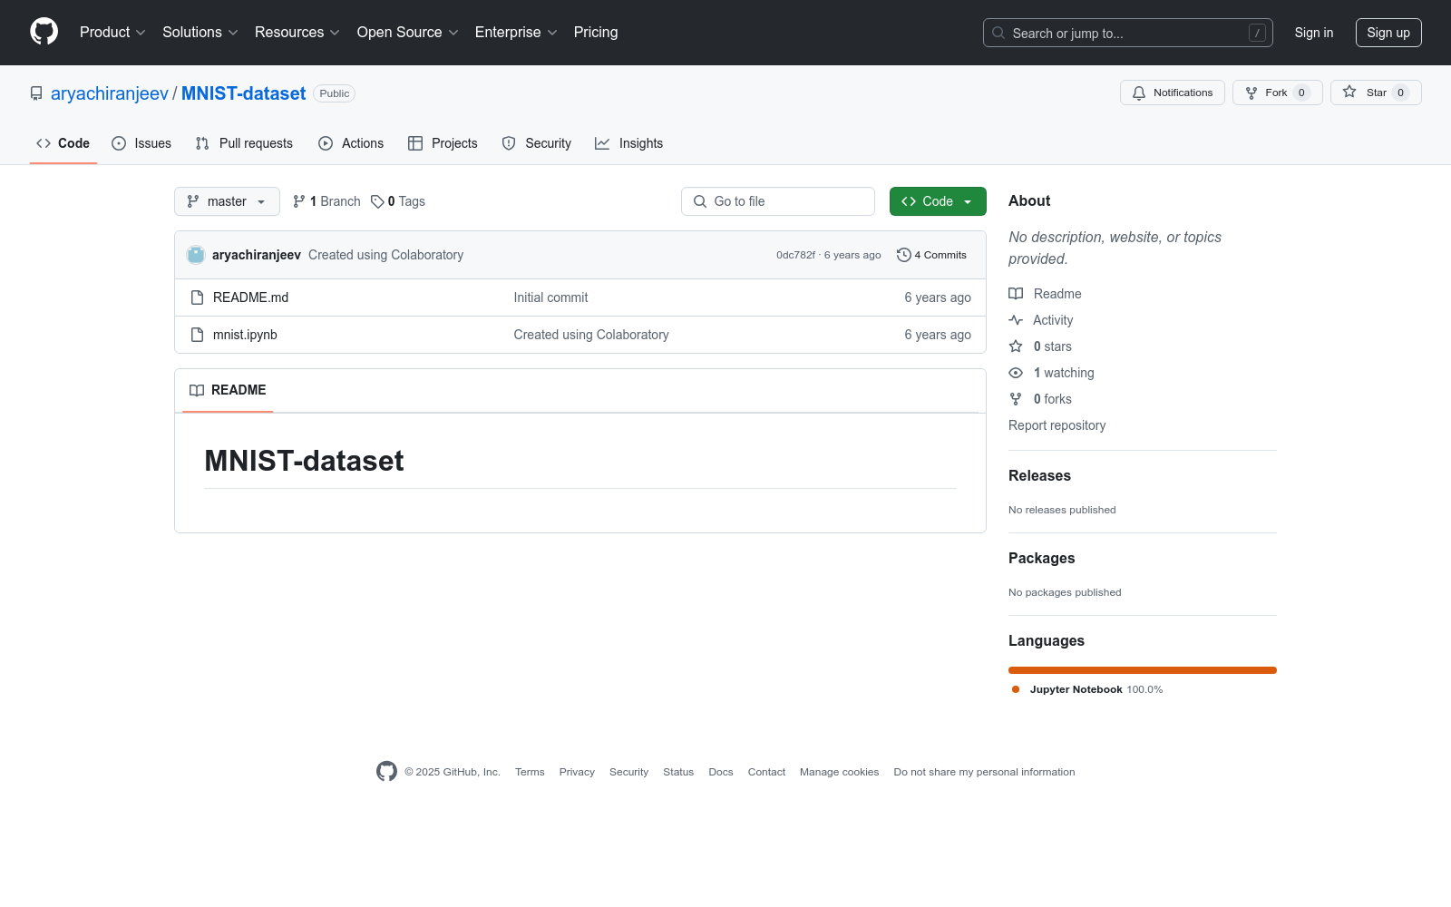Click the Sign in link
This screenshot has height=907, width=1451.
point(1314,33)
